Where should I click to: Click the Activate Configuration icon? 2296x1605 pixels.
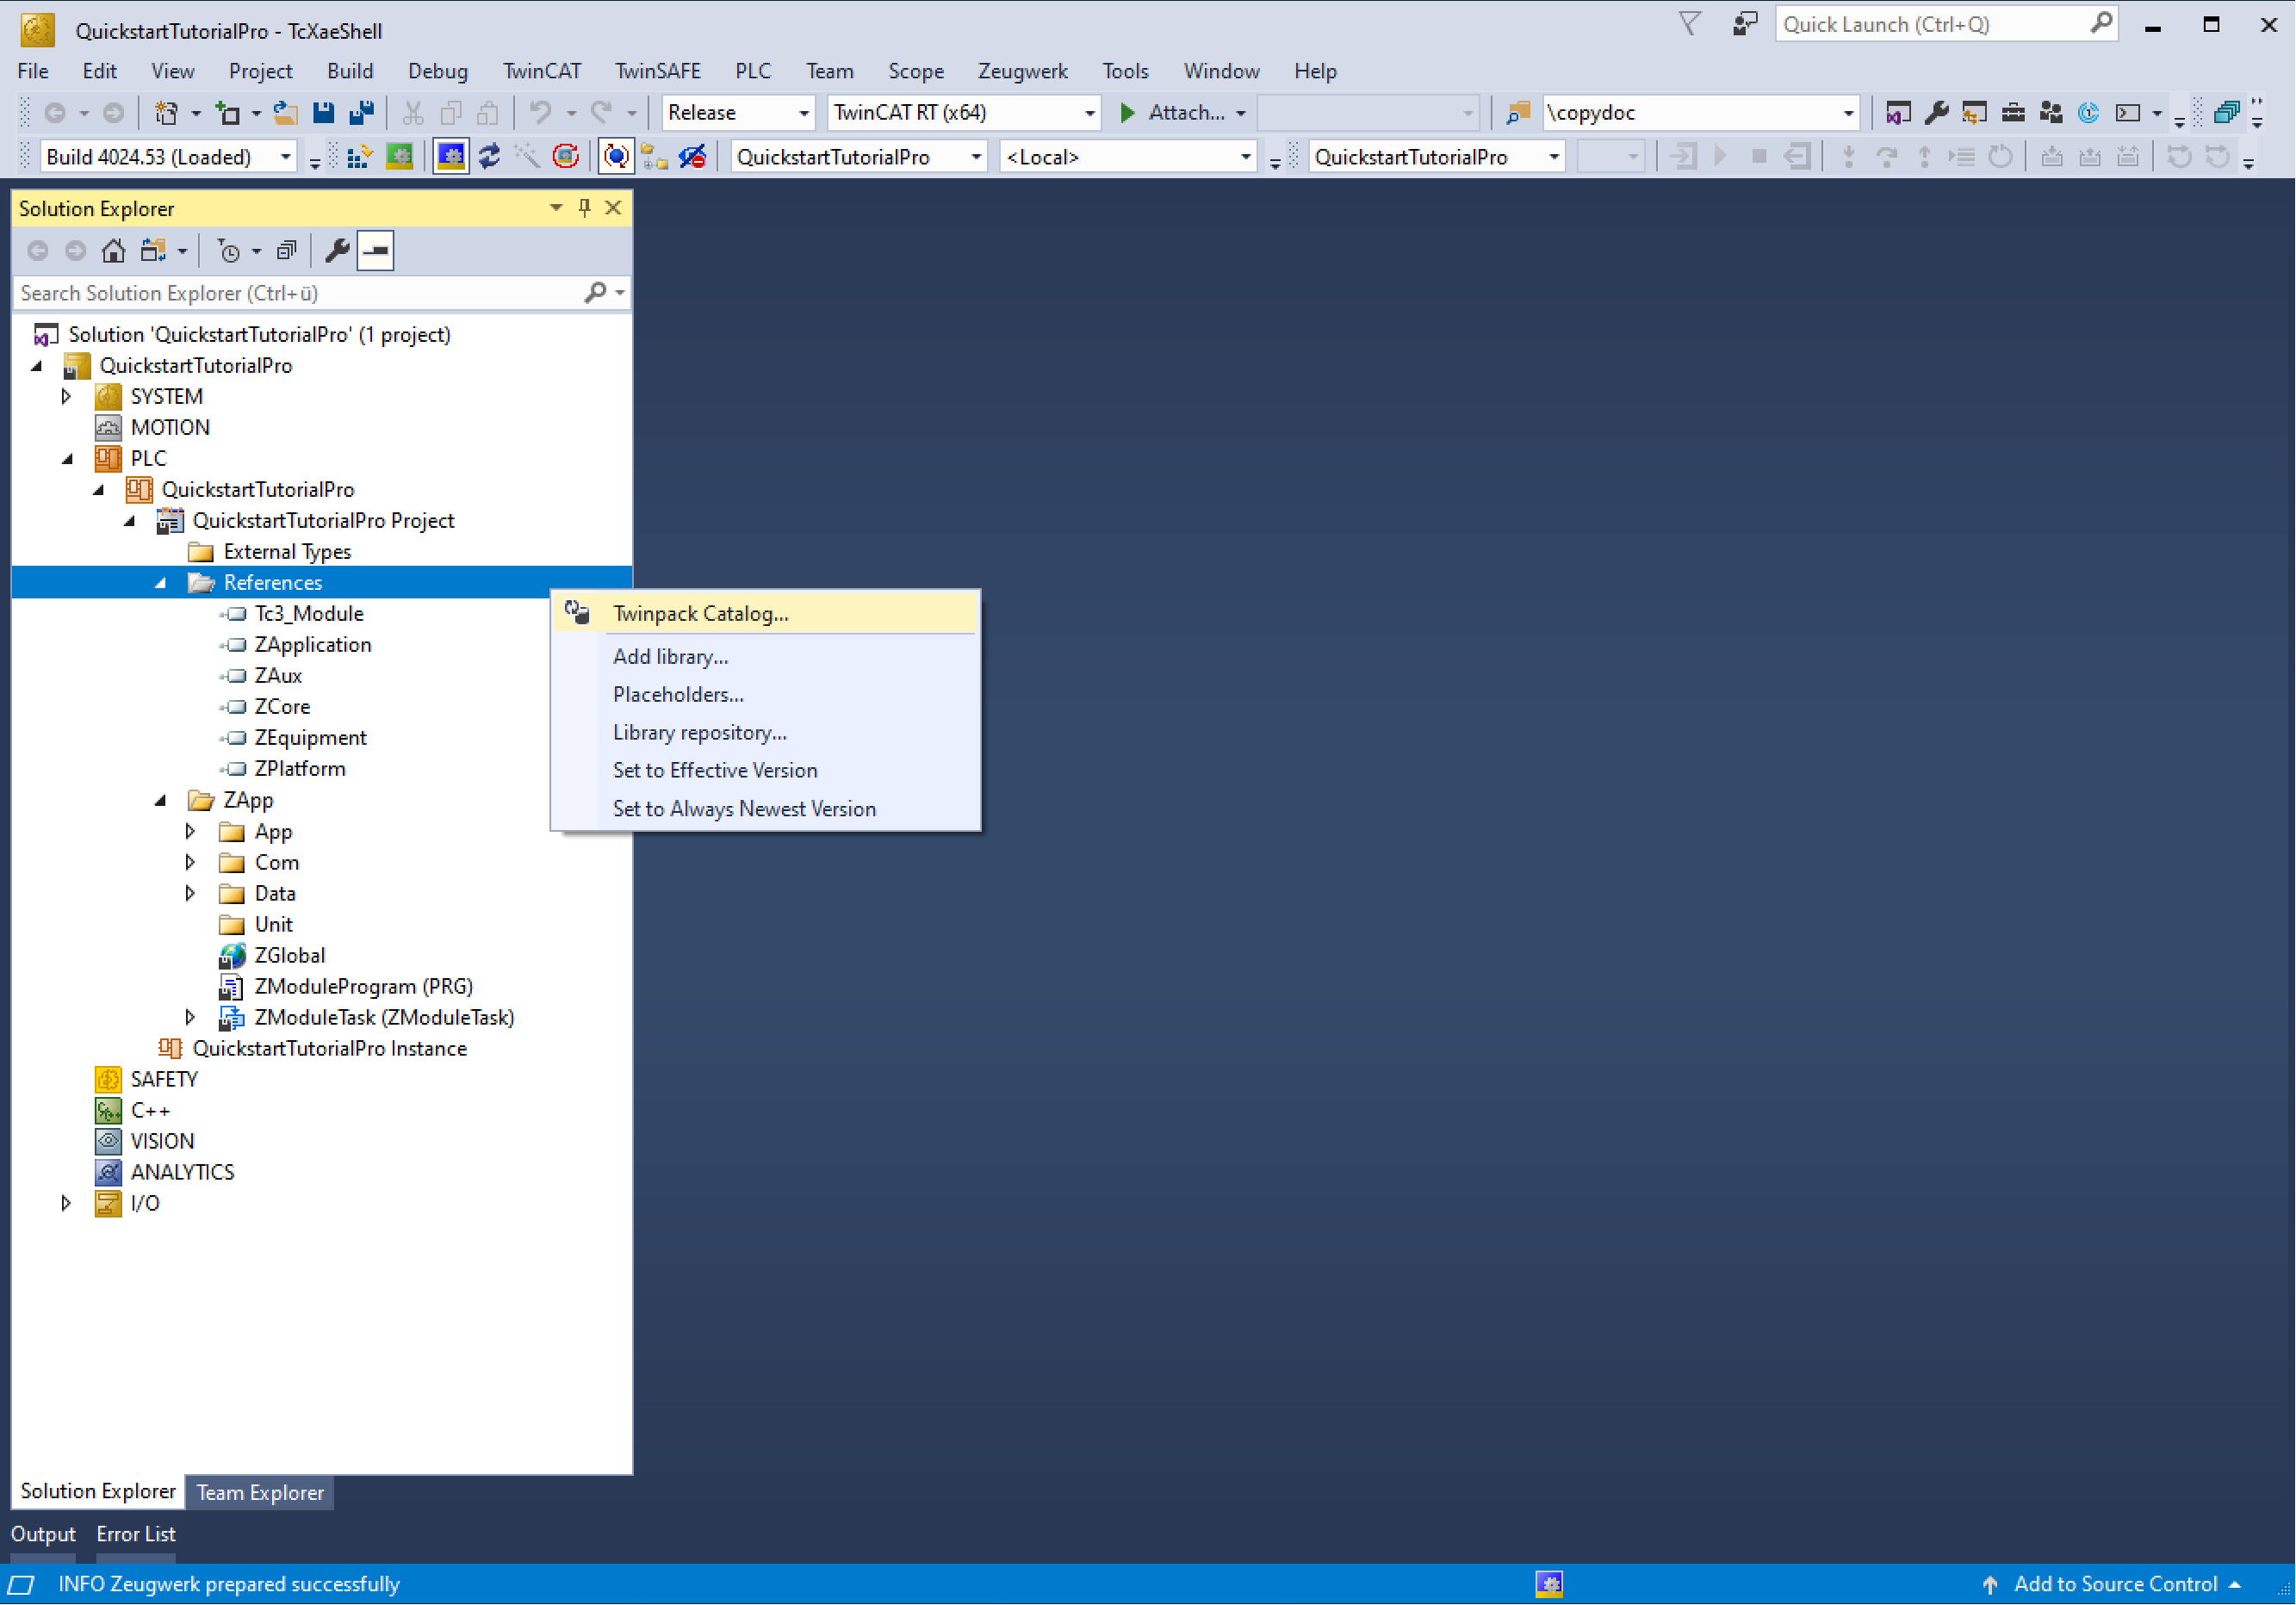(x=359, y=157)
